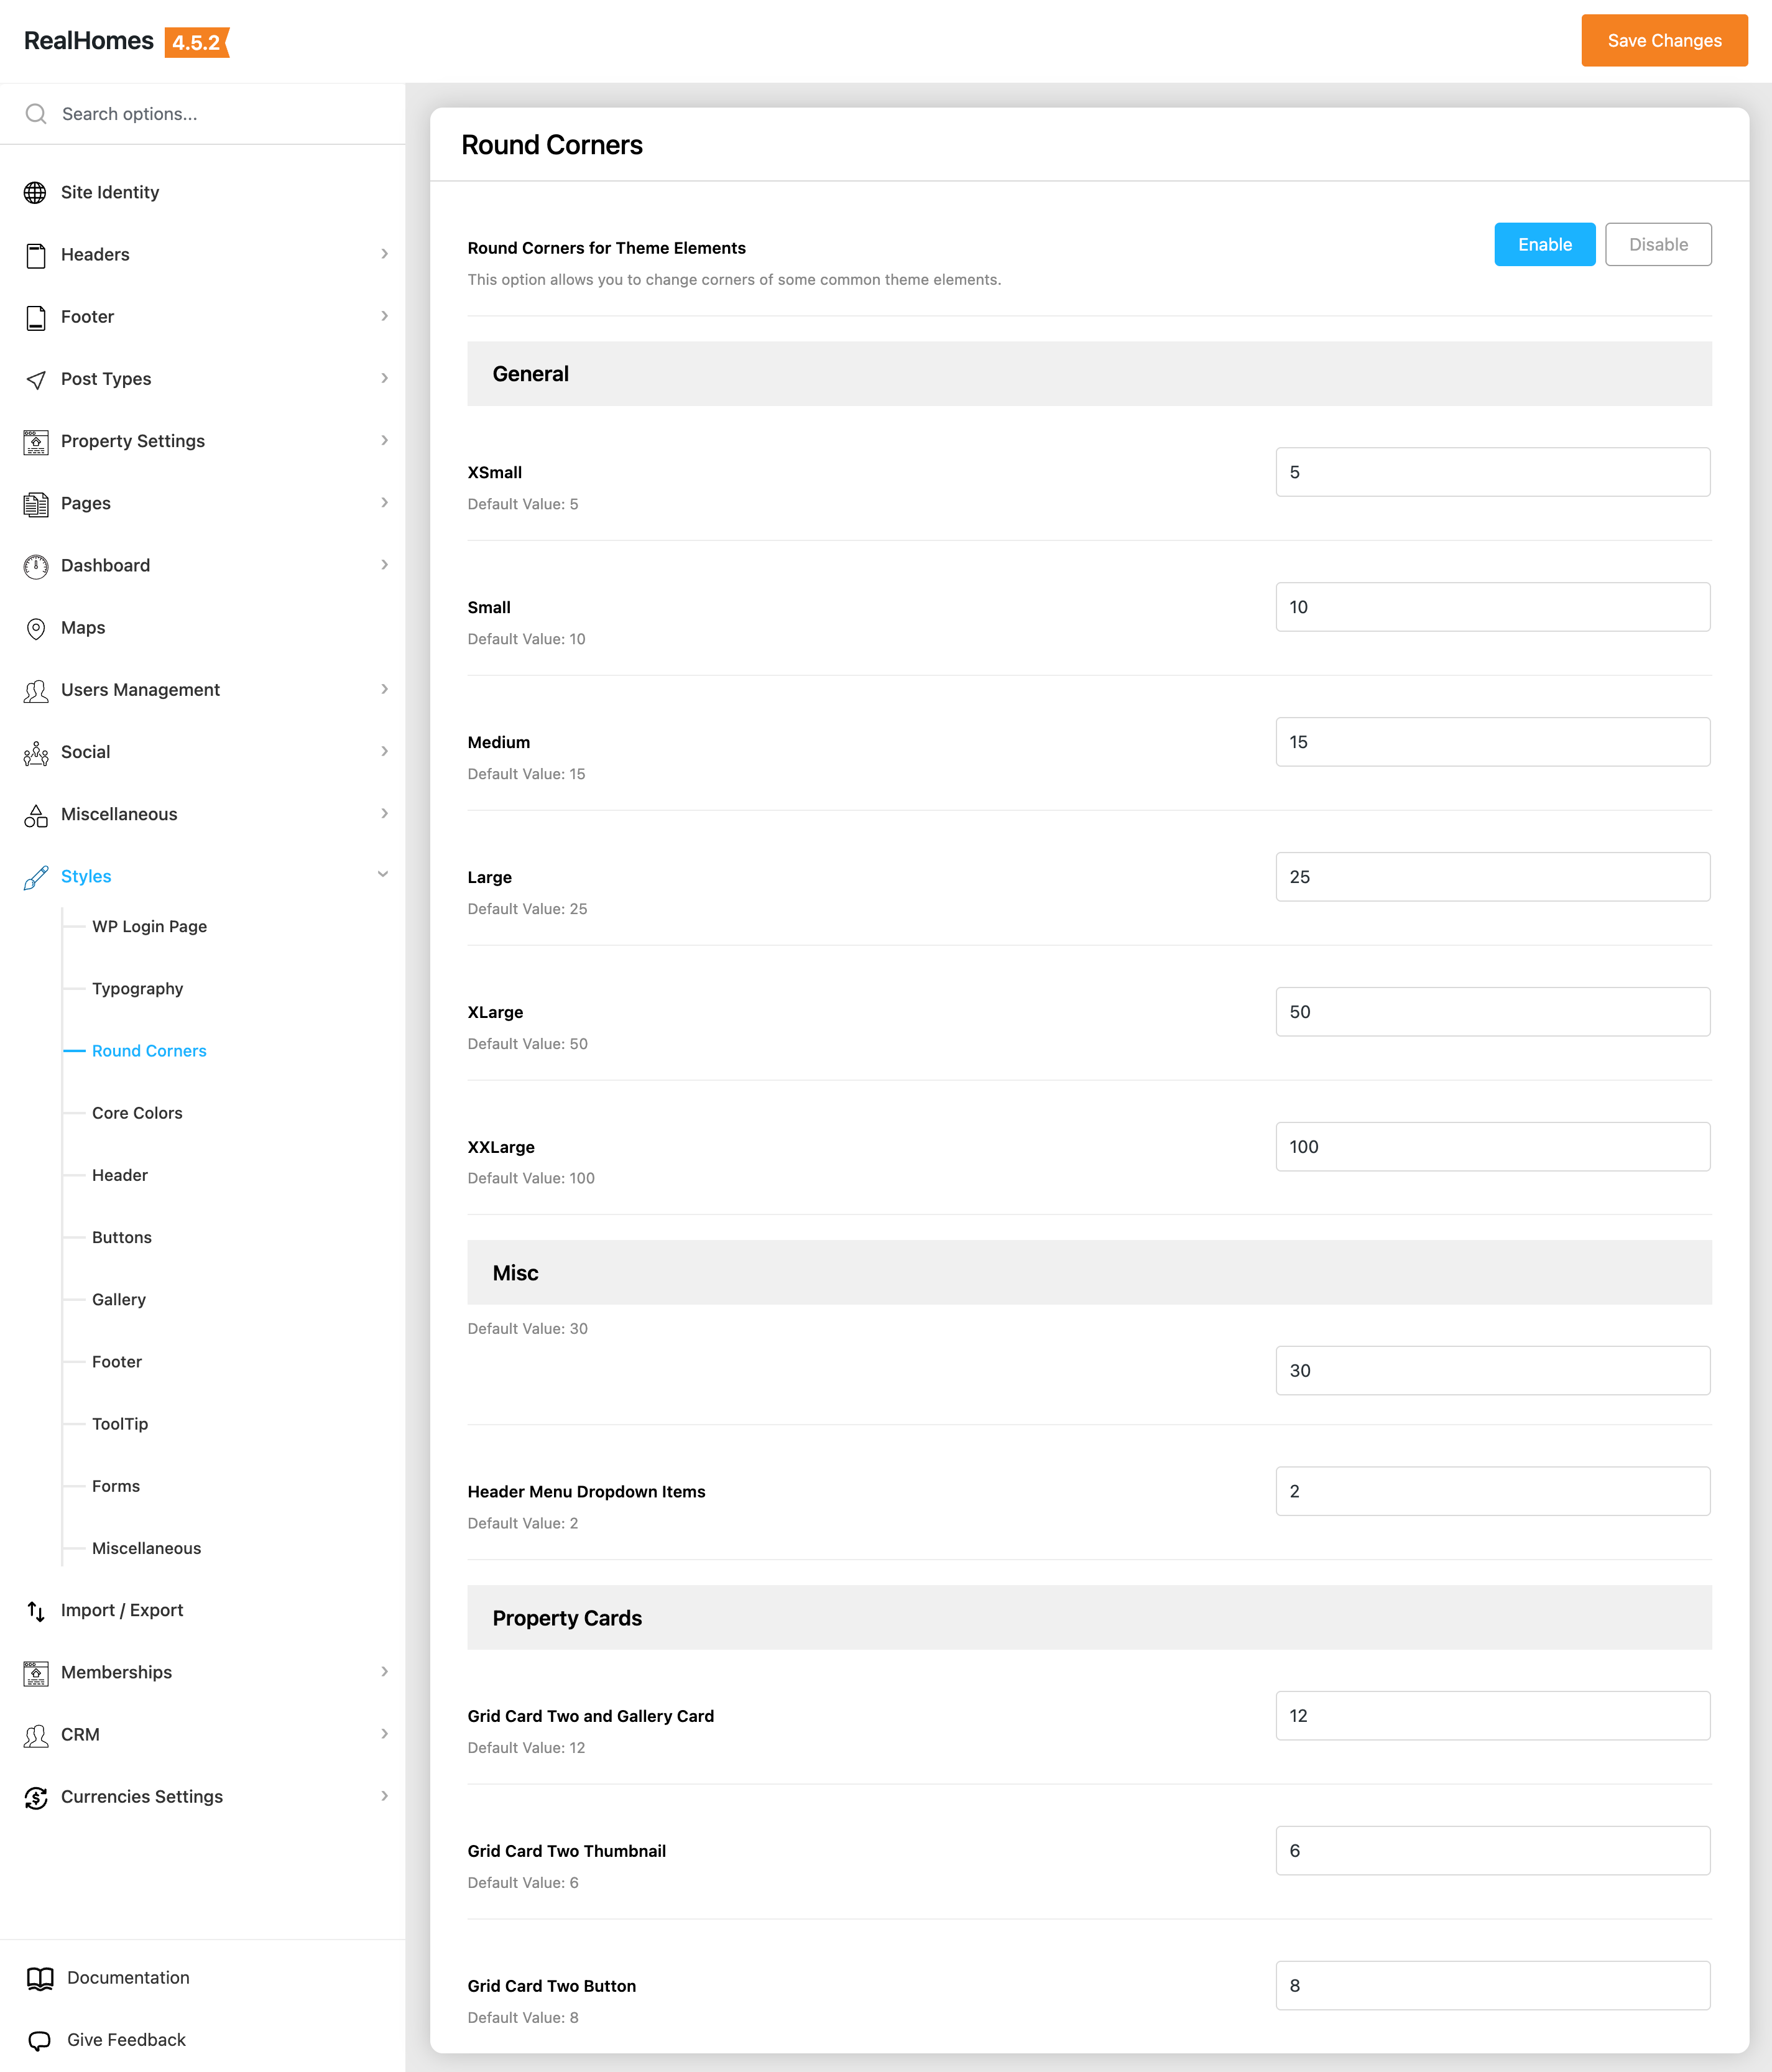Click the Property Settings icon

(36, 442)
